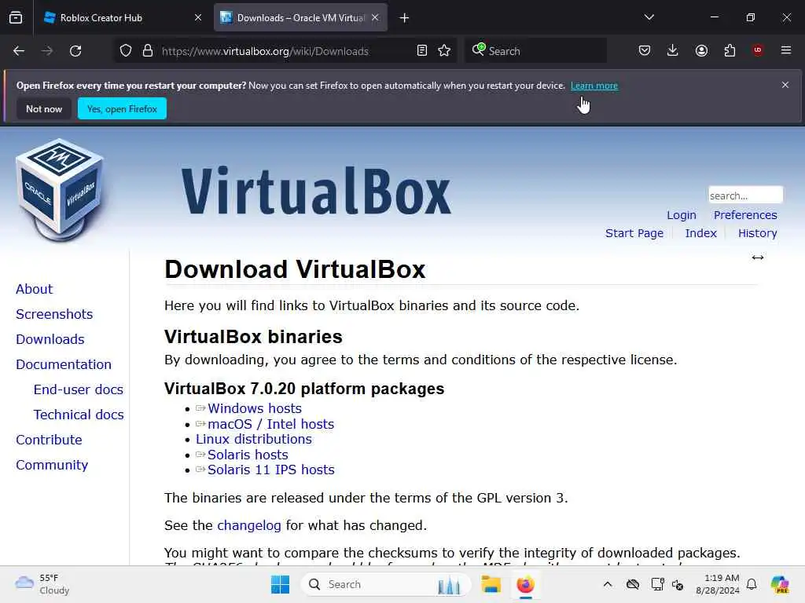Toggle page width double-arrow icon
The image size is (805, 603).
click(x=758, y=258)
